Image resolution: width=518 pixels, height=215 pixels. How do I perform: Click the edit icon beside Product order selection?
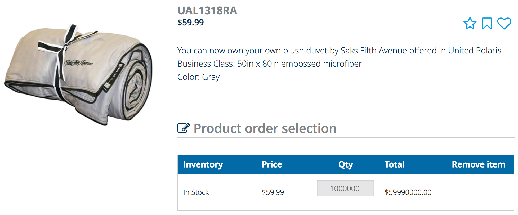(184, 128)
